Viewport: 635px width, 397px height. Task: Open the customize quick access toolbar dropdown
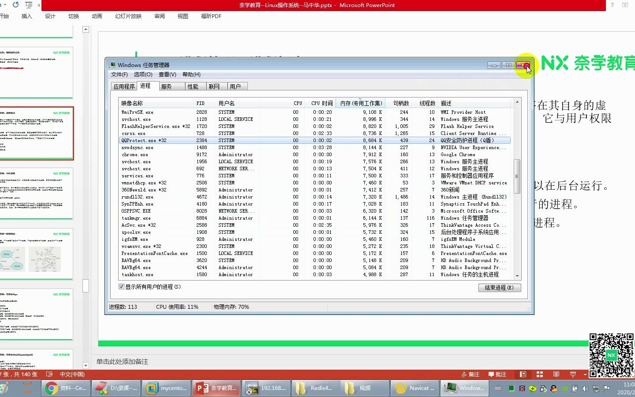(39, 5)
